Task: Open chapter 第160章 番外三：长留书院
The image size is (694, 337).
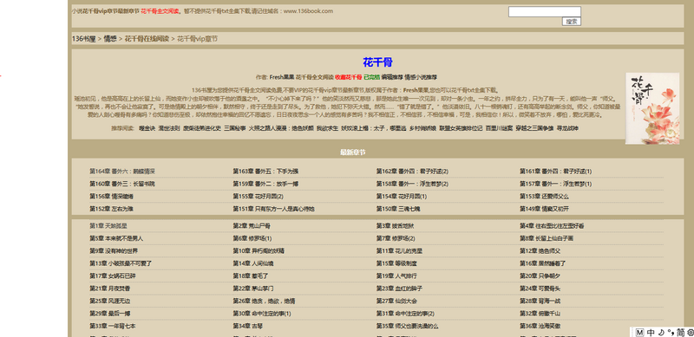Action: point(122,184)
